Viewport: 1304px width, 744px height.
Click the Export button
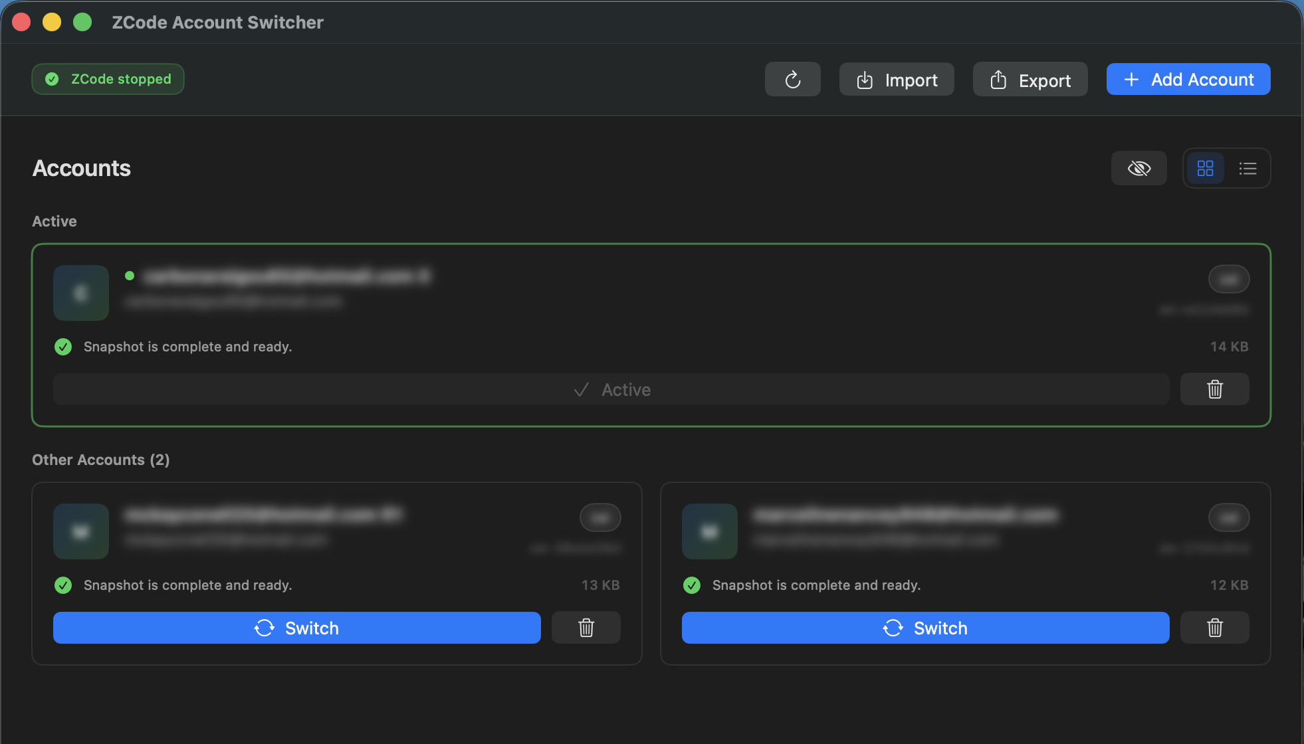click(1030, 80)
